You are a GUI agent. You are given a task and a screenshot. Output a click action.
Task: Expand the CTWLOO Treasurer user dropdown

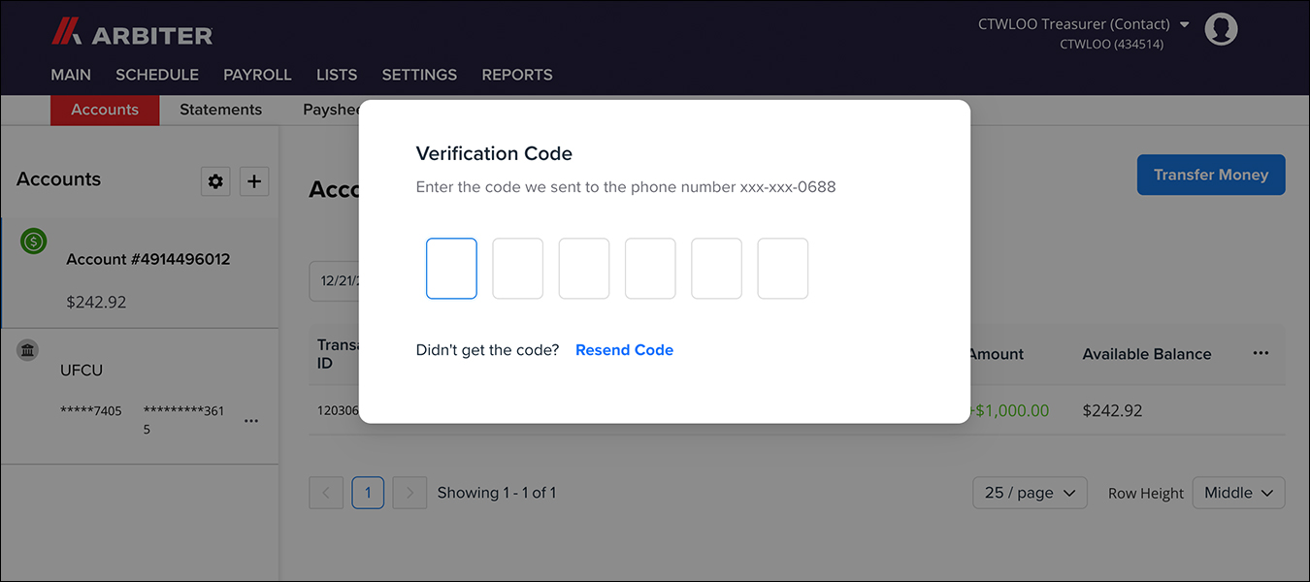point(1184,24)
